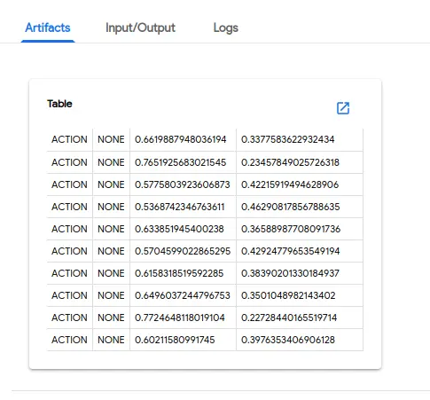Click ACTION in the 0.6158318519592285 row
The width and height of the screenshot is (430, 400).
coord(69,273)
